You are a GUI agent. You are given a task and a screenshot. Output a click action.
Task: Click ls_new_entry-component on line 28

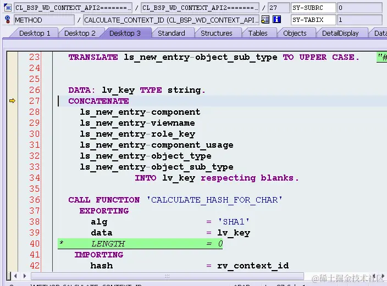coord(140,112)
